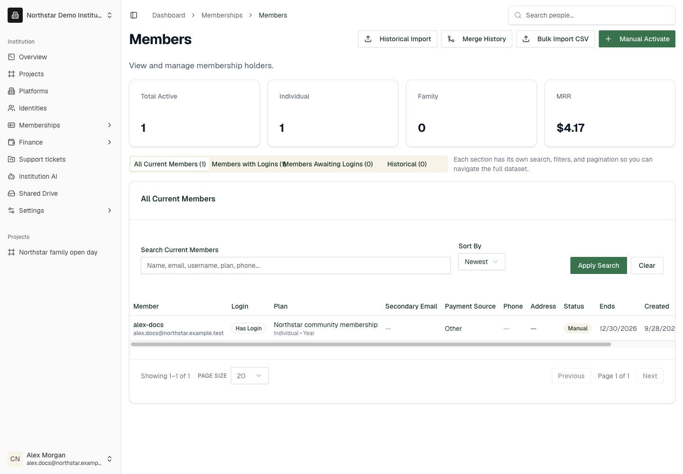Open the page size dropdown
The height and width of the screenshot is (474, 683).
(x=249, y=376)
